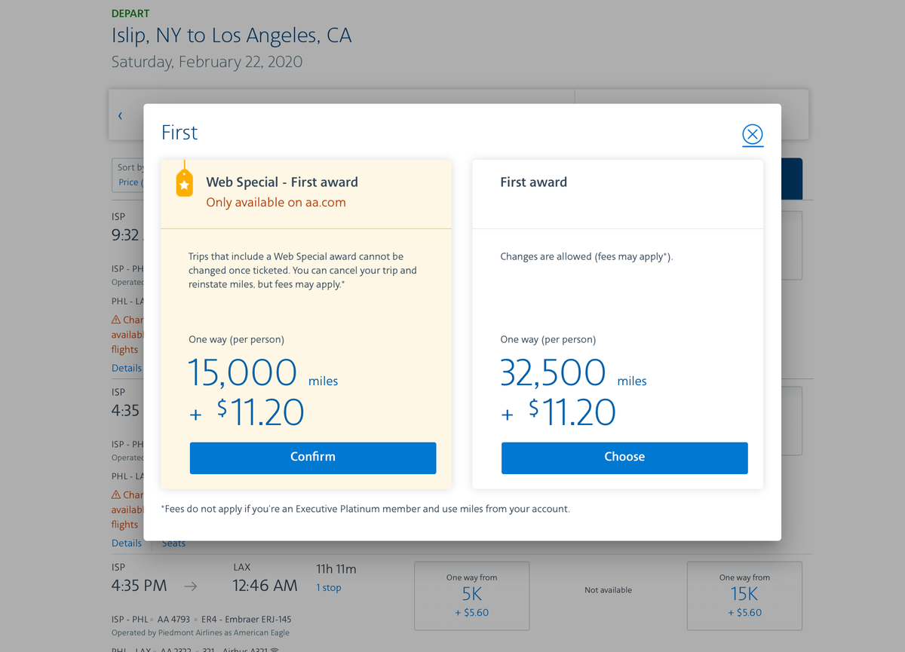Click the warning triangle beside the 4:35 flight alert
This screenshot has height=652, width=905.
coord(117,494)
